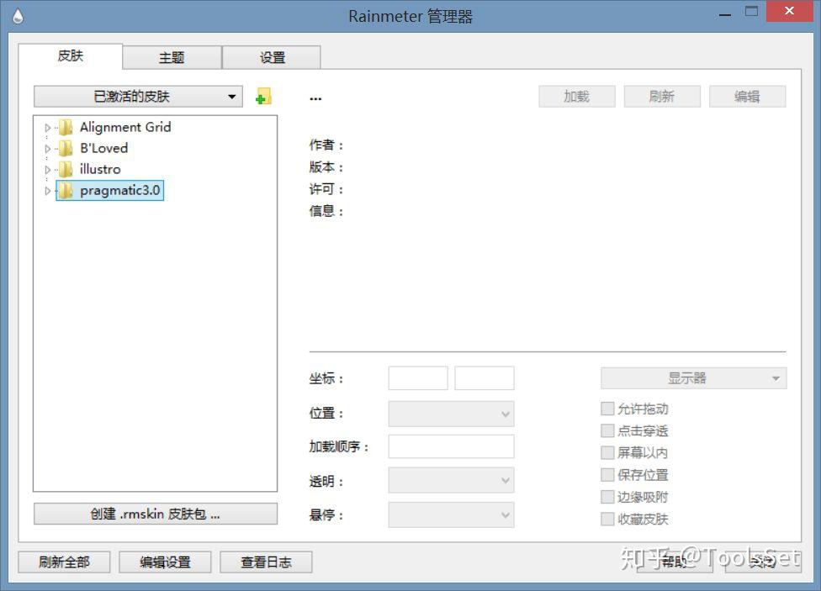Viewport: 821px width, 591px height.
Task: Select the illustro skin name
Action: coord(100,169)
